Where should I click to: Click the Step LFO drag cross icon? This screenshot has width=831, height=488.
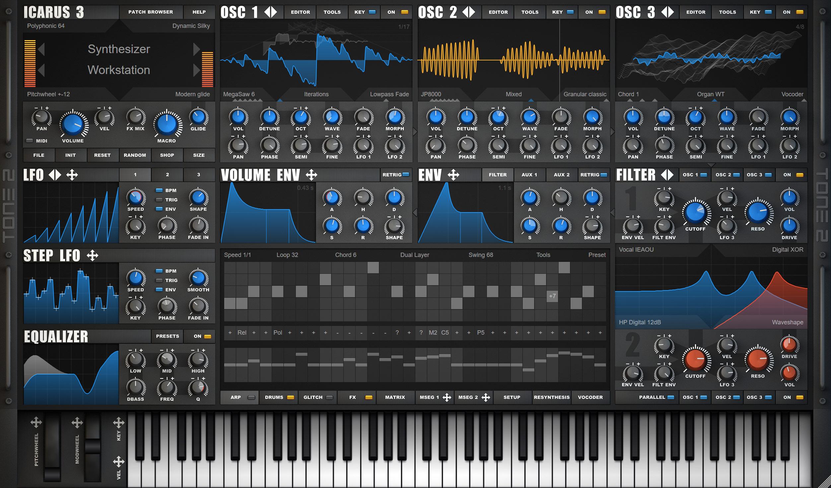92,255
